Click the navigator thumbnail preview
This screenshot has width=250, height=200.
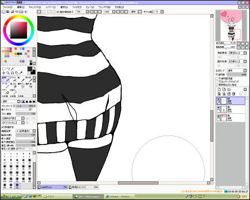pos(231,26)
